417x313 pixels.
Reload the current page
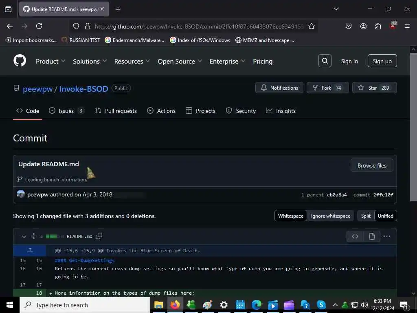click(x=39, y=26)
